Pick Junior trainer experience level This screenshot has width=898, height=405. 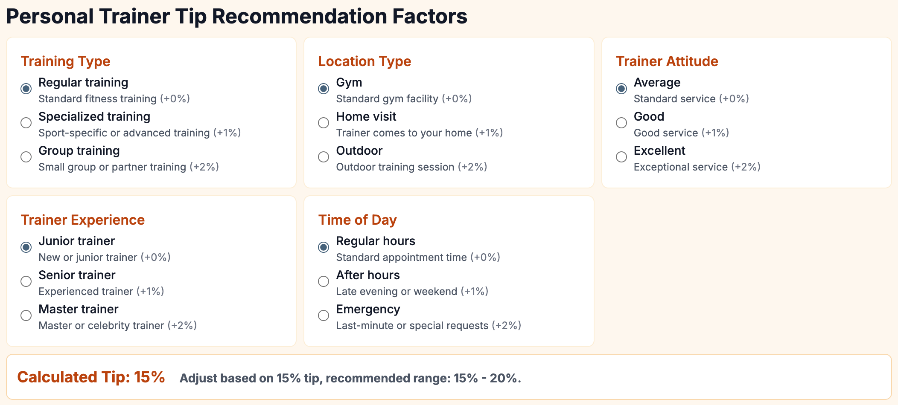tap(26, 247)
